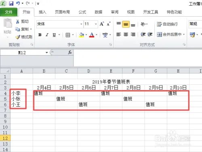Click cell containing 小李
Viewport: 202px width, 152px height.
click(x=21, y=93)
